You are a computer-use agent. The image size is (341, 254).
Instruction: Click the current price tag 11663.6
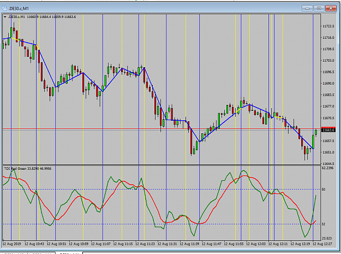click(x=328, y=130)
